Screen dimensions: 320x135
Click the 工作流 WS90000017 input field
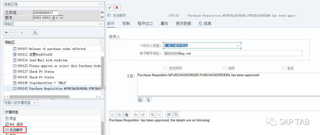(x=46, y=13)
